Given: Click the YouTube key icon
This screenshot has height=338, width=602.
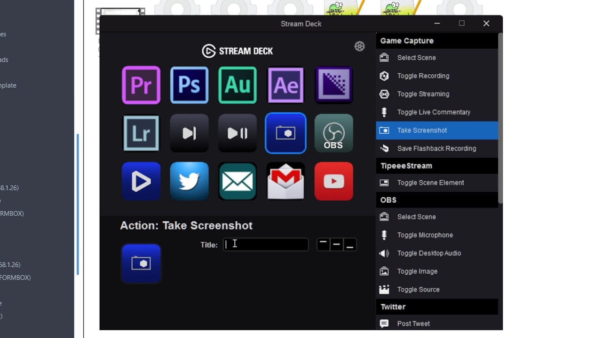Looking at the screenshot, I should point(333,181).
